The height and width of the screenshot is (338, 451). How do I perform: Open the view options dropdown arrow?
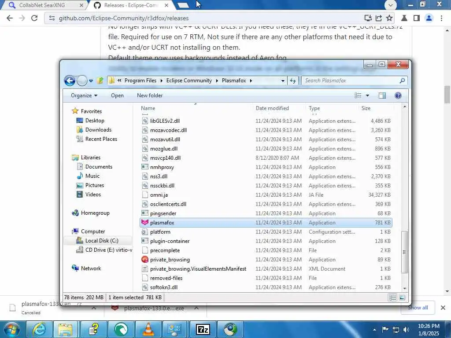coord(367,96)
